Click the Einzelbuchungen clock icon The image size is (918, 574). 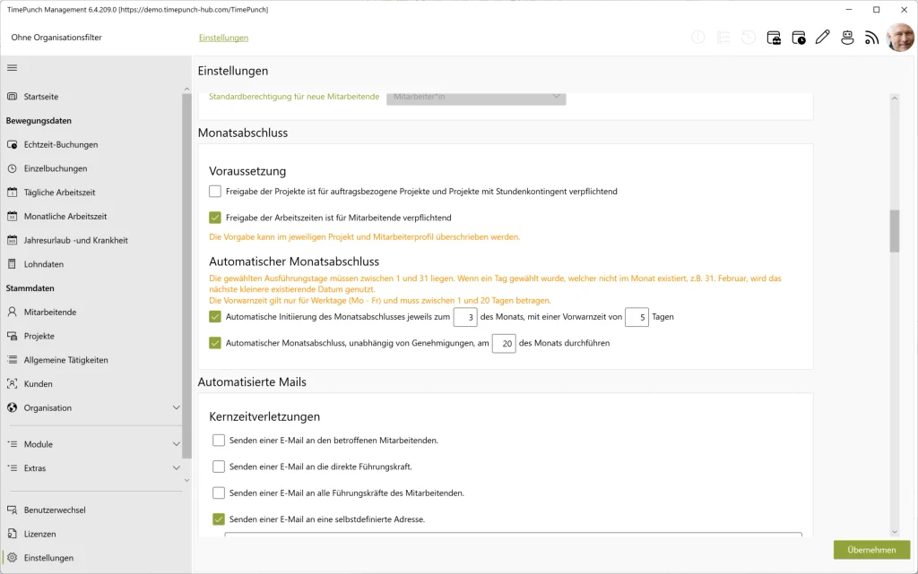click(12, 168)
